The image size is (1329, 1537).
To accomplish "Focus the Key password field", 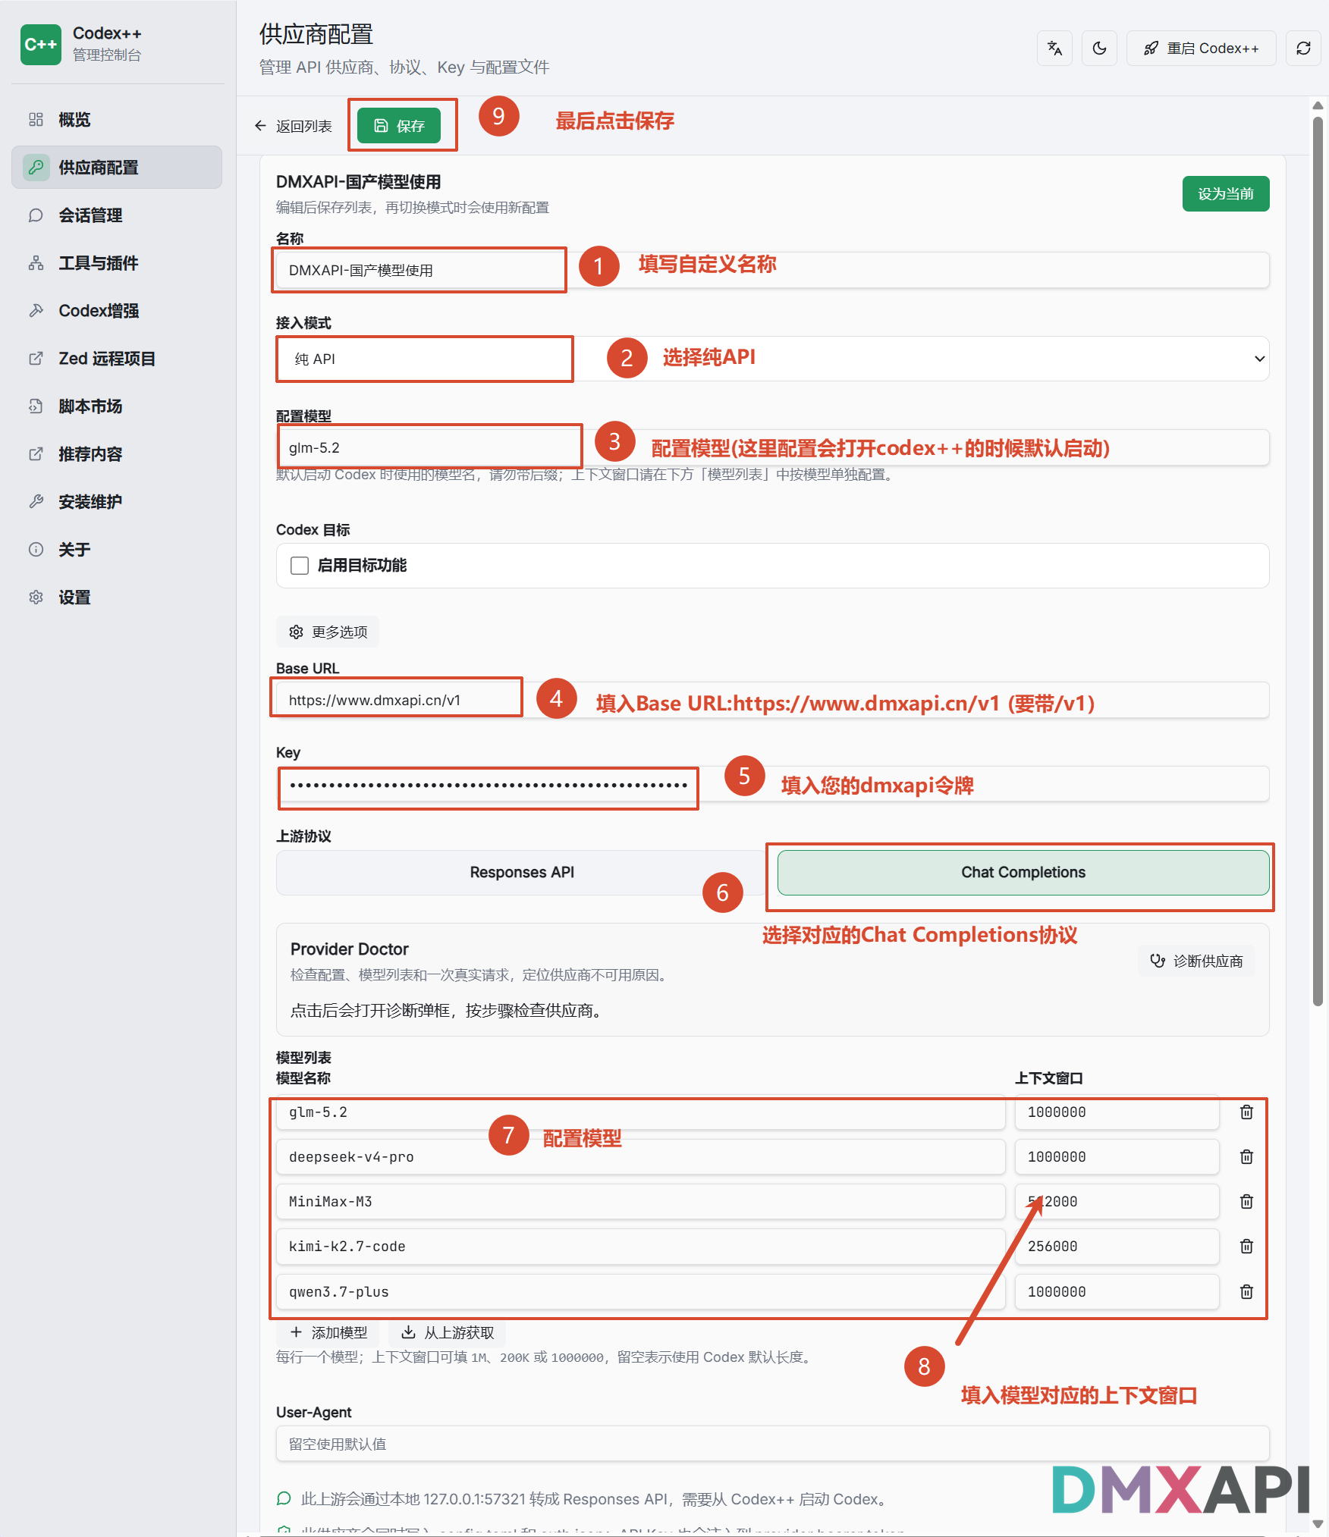I will click(x=772, y=785).
